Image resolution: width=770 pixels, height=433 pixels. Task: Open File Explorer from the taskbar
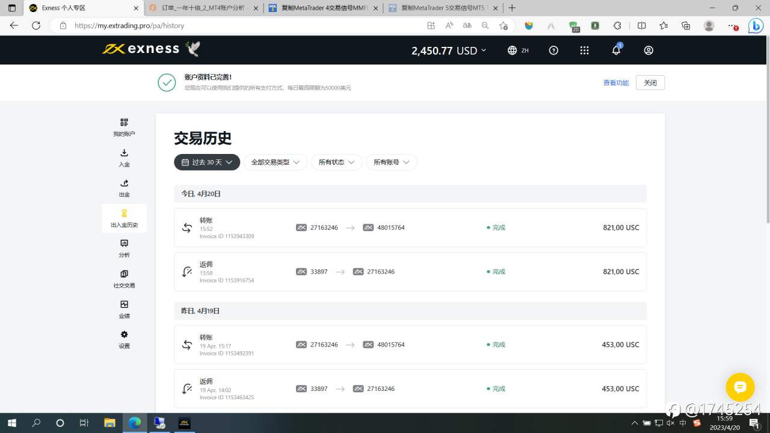[x=109, y=423]
